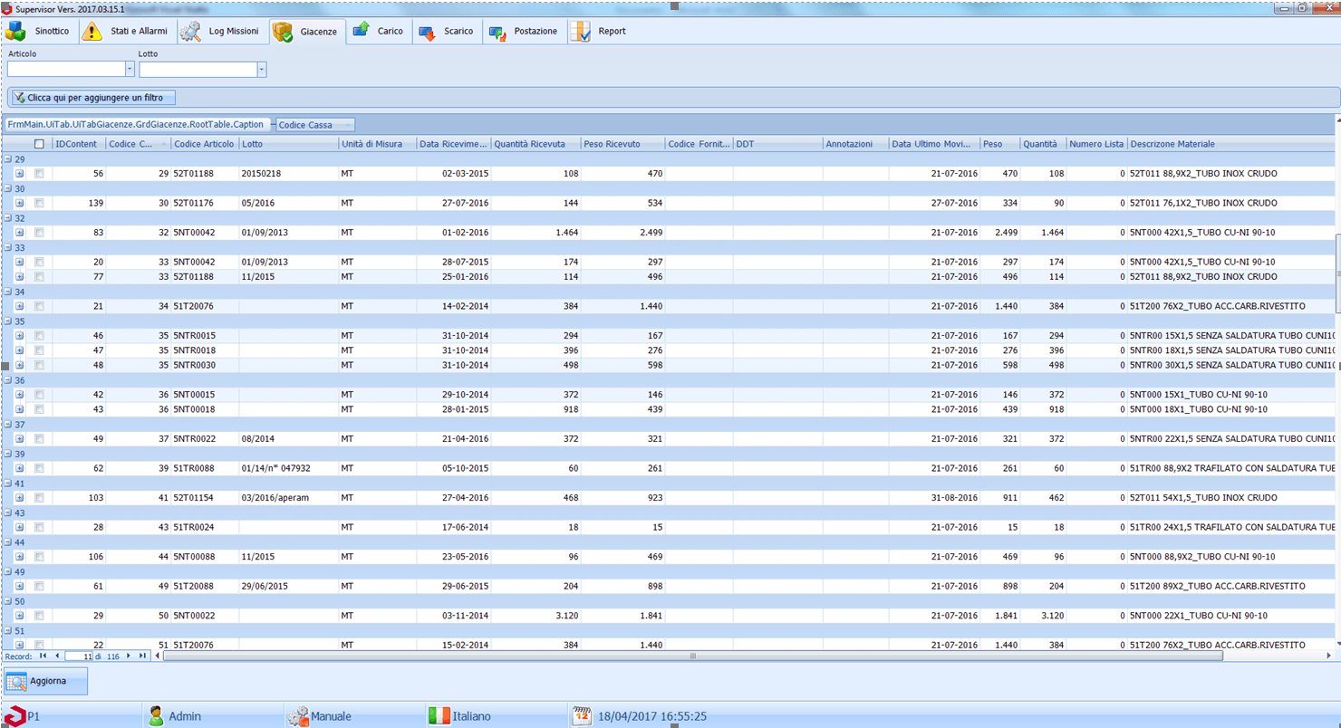
Task: Check the row with IDContent 61
Action: click(39, 586)
